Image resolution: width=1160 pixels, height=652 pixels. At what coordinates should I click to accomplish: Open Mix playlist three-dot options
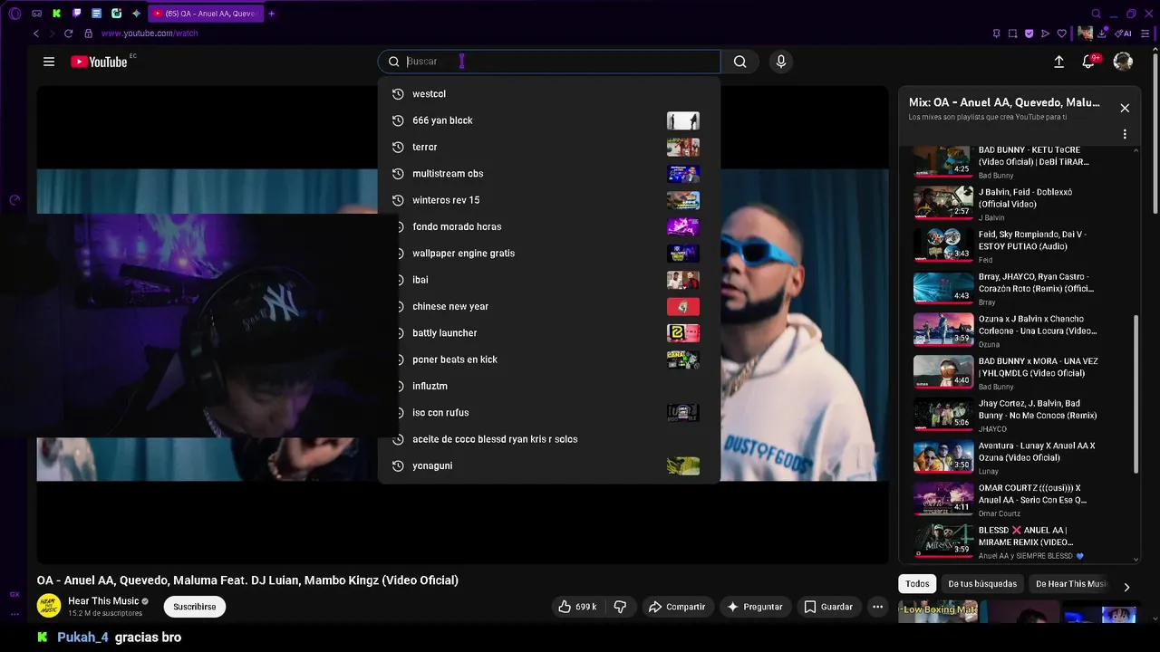pyautogui.click(x=1125, y=134)
